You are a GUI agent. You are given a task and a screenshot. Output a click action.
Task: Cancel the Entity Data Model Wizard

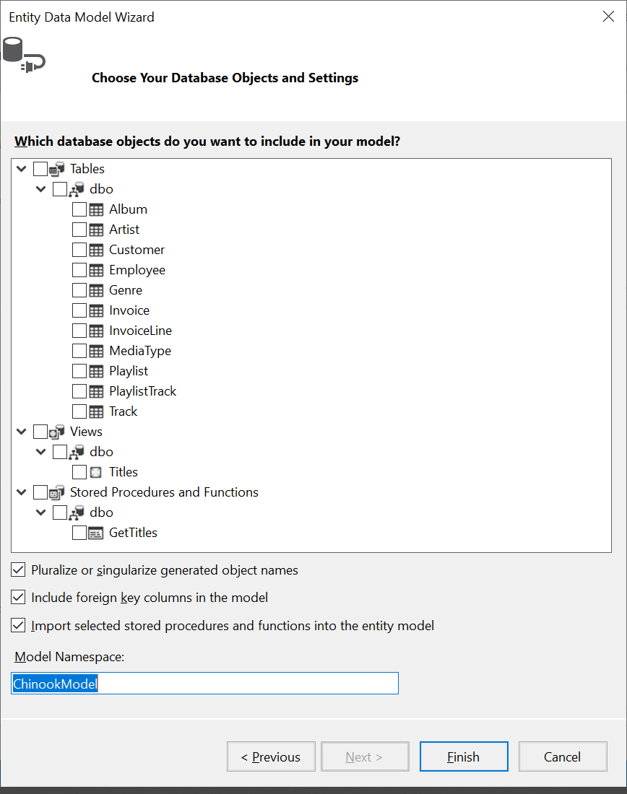point(563,756)
